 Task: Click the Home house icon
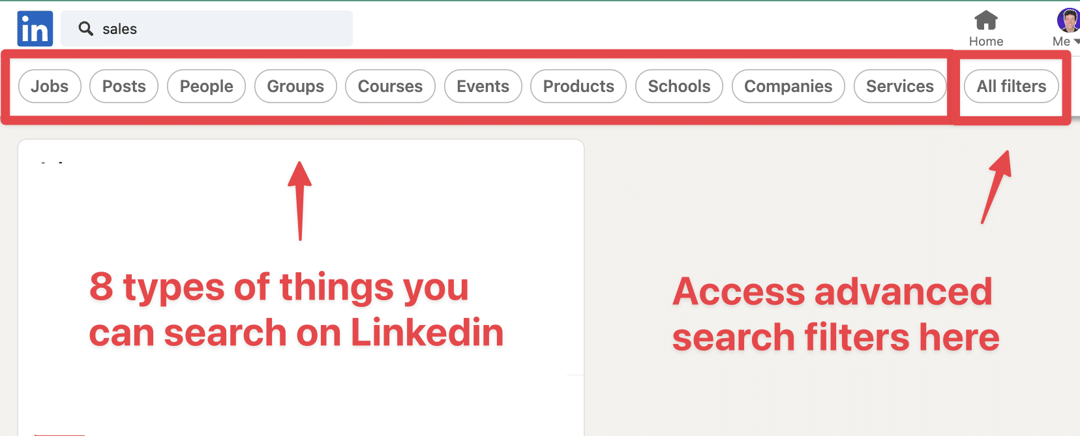985,21
